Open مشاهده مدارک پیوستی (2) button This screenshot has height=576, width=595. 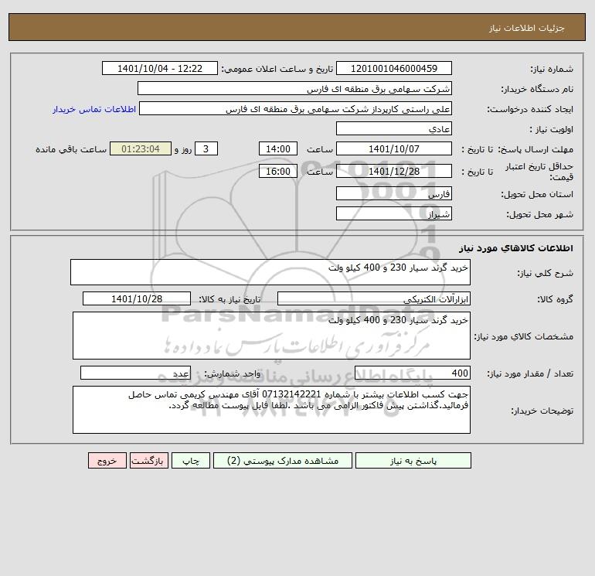tap(283, 461)
